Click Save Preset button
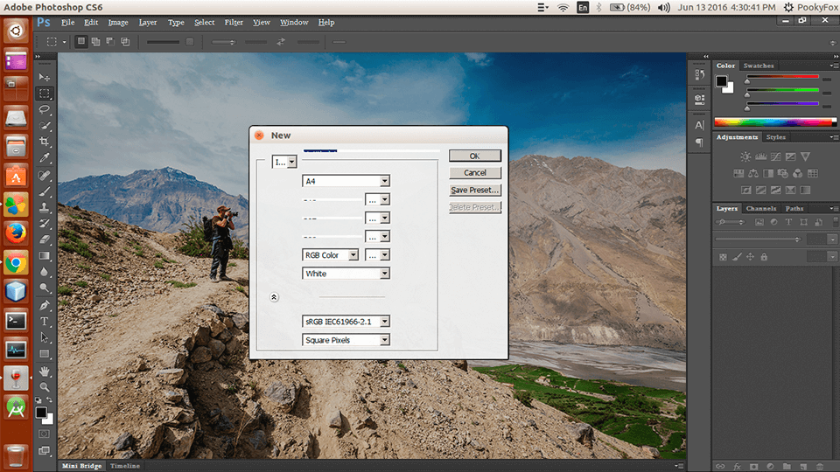The width and height of the screenshot is (840, 472). [474, 190]
